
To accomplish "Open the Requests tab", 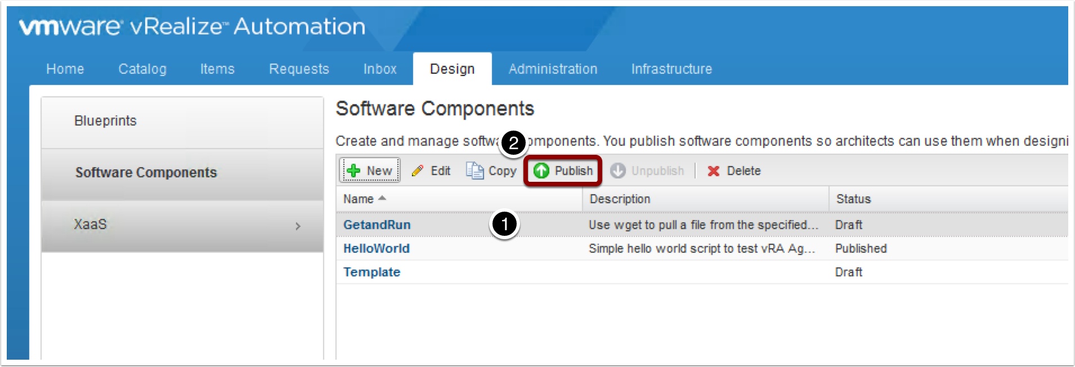I will (299, 69).
